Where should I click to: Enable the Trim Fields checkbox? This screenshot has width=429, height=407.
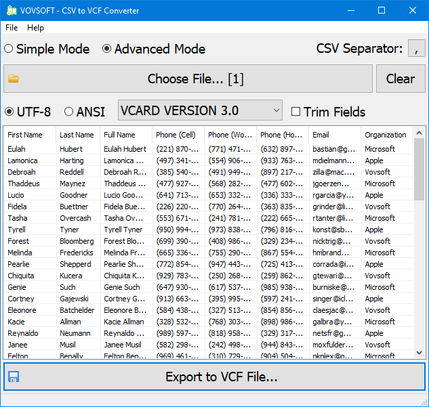pos(295,112)
